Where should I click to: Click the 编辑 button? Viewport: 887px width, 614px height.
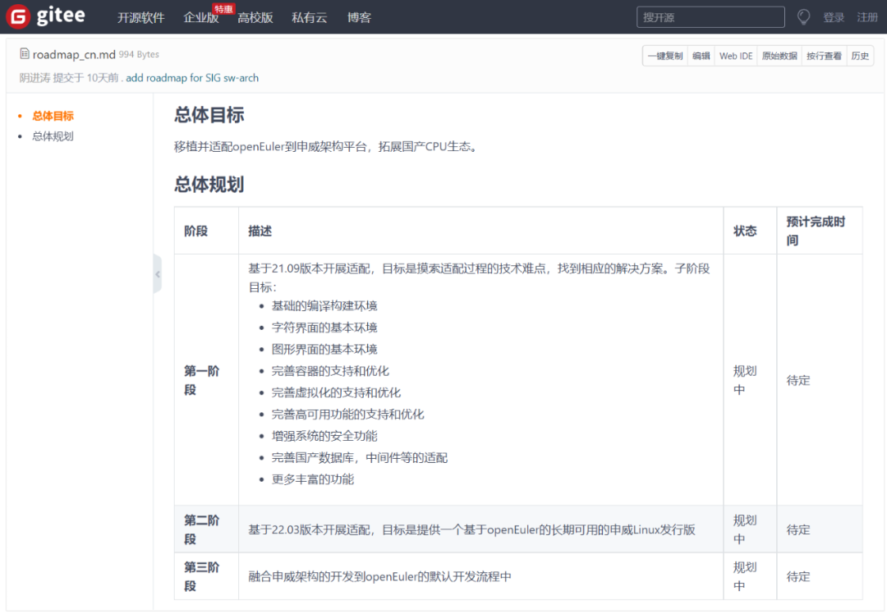(x=701, y=56)
